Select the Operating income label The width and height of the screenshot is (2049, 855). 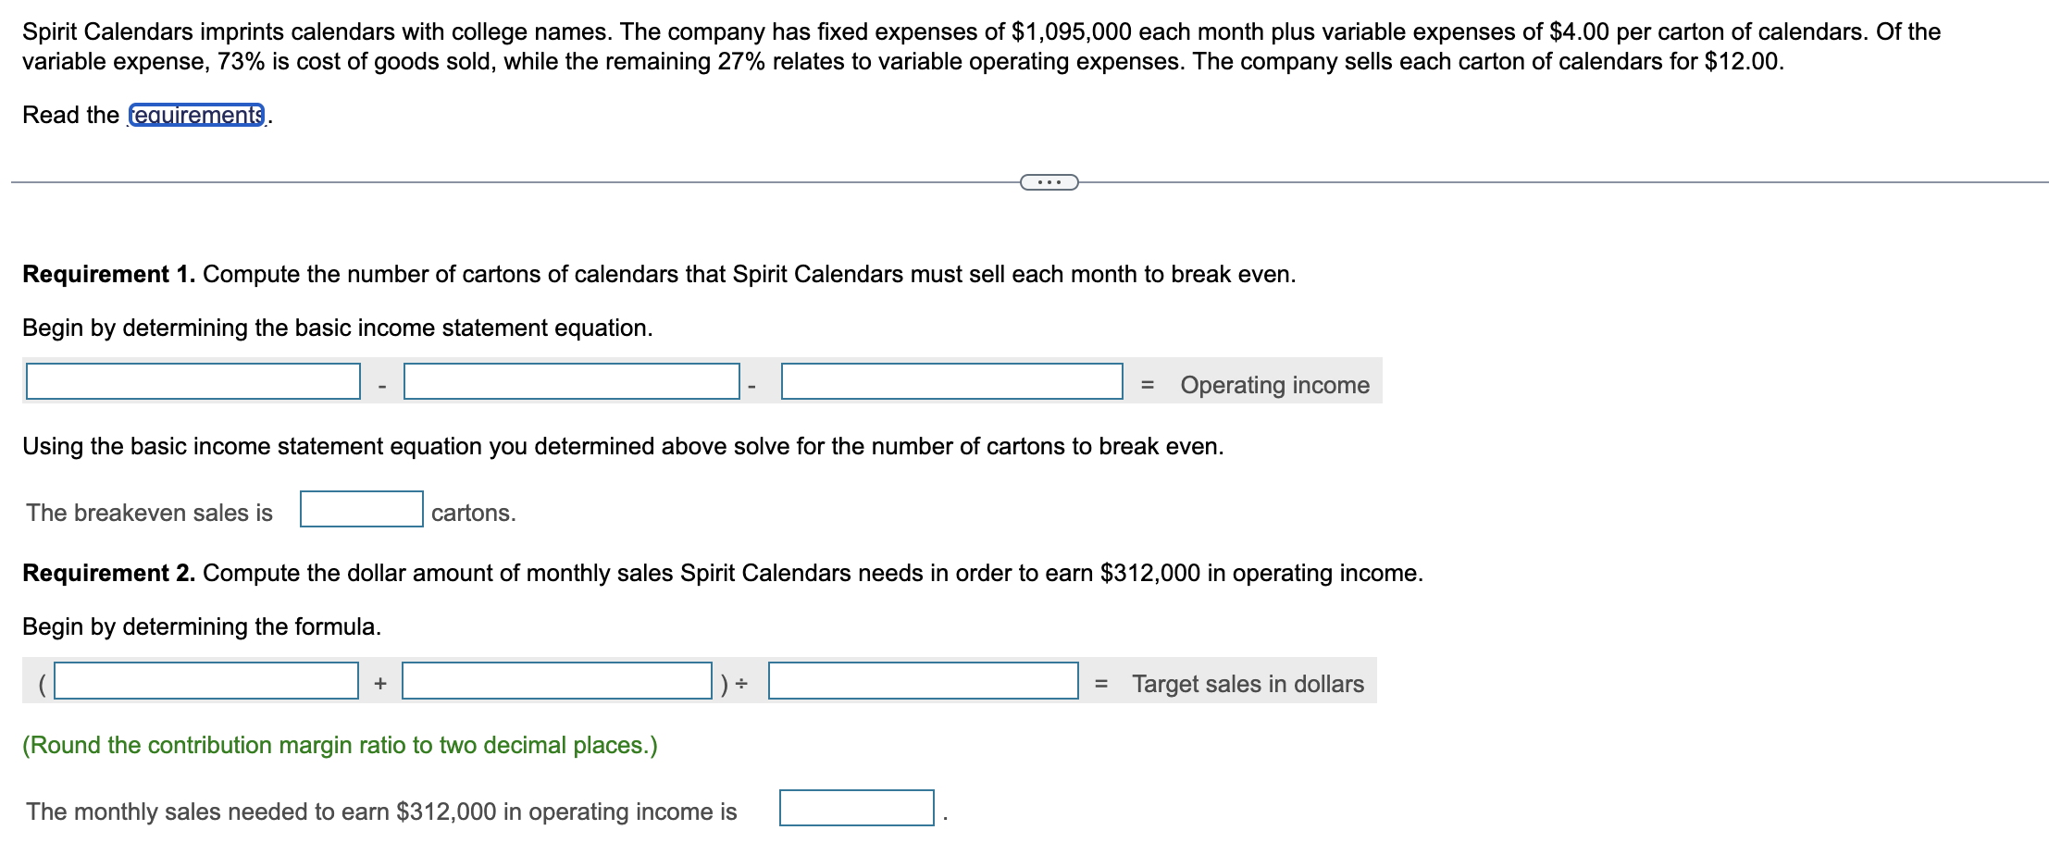point(1275,384)
